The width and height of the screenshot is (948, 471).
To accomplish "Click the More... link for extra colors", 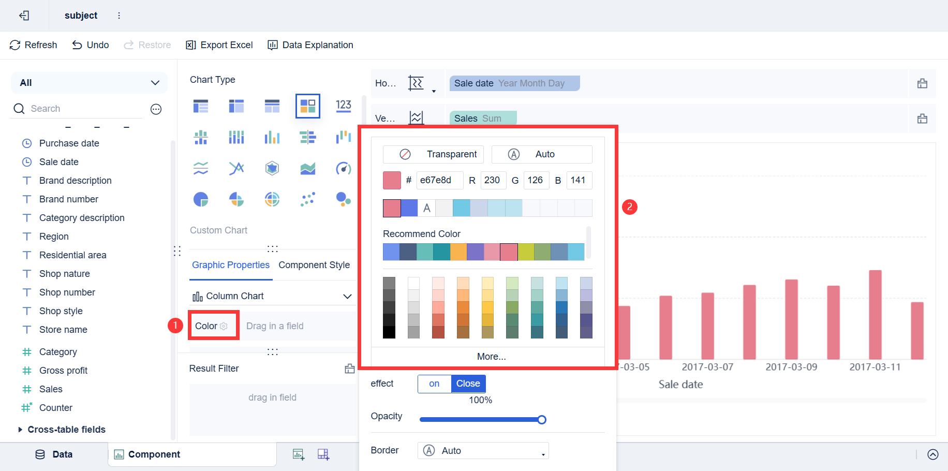I will tap(491, 356).
